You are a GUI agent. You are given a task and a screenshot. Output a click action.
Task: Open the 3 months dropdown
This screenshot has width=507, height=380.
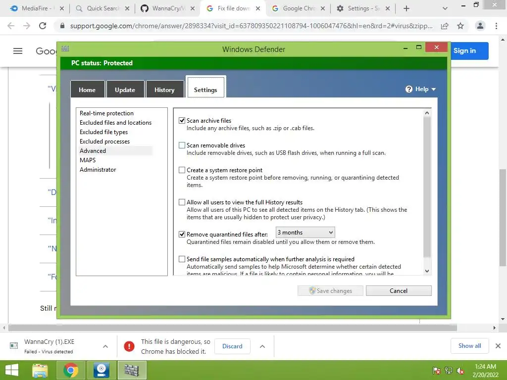305,233
